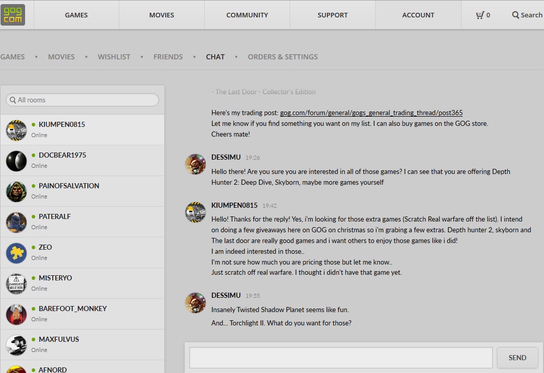Focus the chat message input box
The image size is (544, 373).
(x=341, y=357)
